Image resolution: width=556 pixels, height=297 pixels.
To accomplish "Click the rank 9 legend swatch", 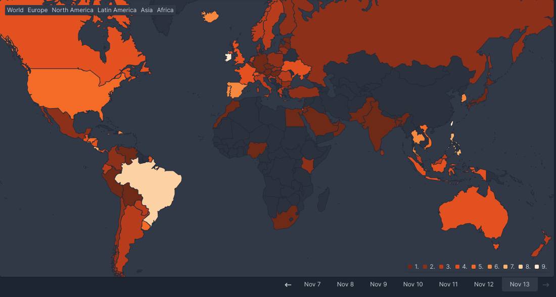I will (537, 267).
